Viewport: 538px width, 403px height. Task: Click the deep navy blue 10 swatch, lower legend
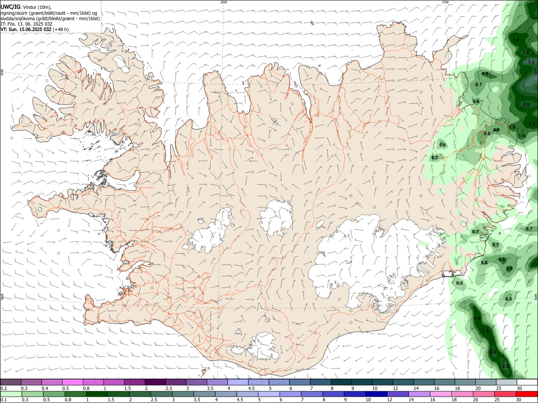(x=376, y=394)
